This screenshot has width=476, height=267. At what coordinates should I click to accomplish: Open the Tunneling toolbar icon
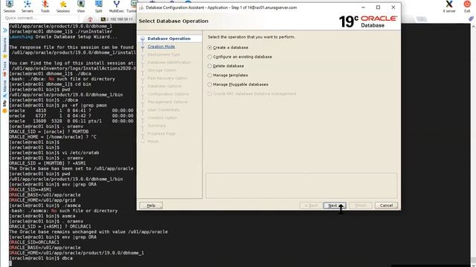click(132, 6)
